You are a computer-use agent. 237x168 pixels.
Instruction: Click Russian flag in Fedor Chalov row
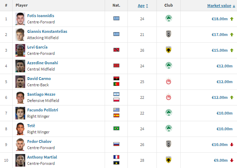tap(116, 144)
